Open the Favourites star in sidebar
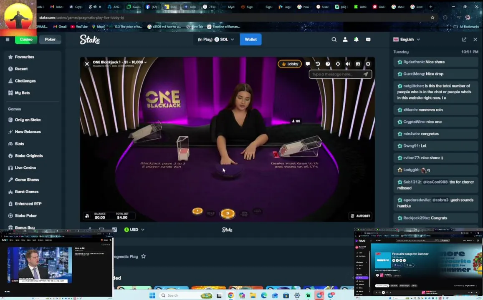 click(x=21, y=57)
